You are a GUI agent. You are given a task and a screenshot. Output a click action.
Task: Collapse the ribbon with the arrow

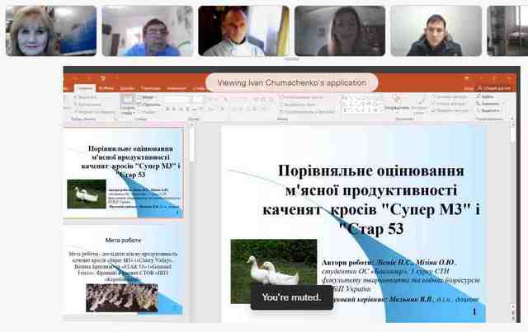512,119
